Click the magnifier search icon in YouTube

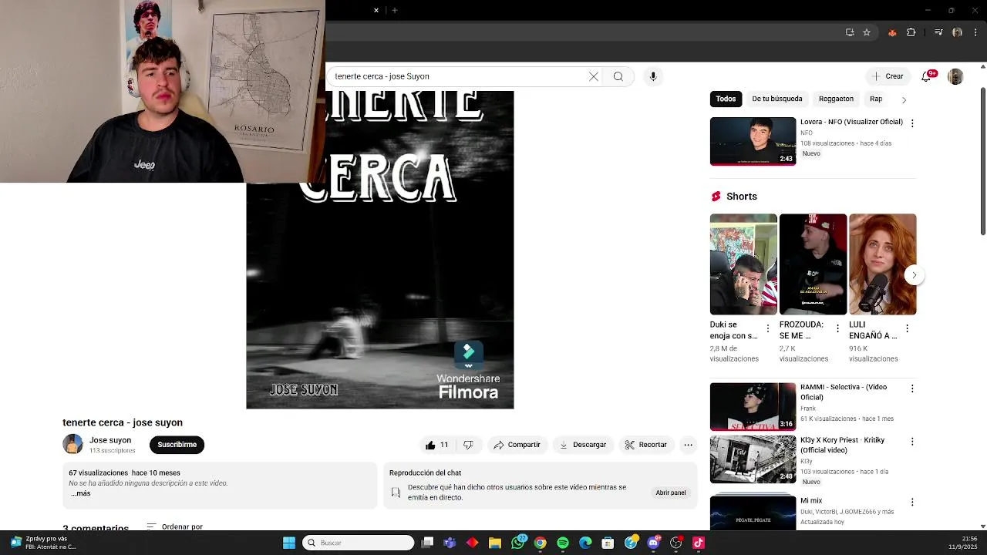[618, 76]
